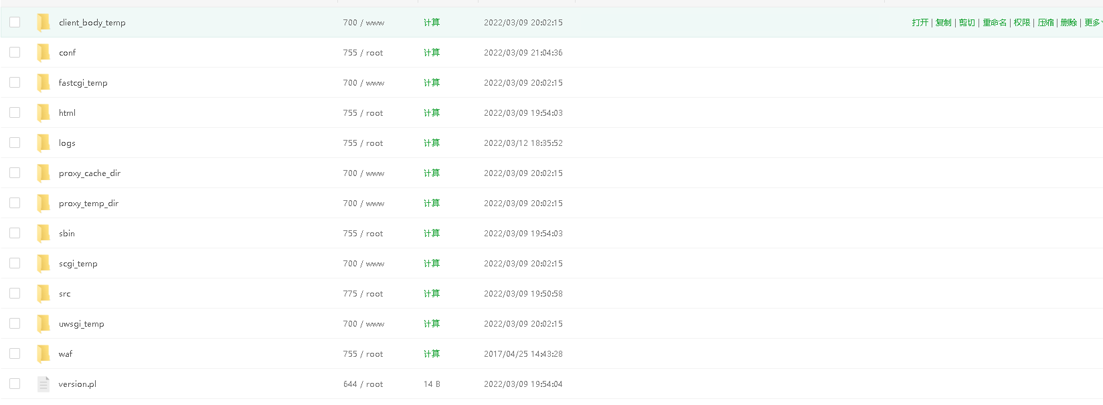This screenshot has height=405, width=1103.
Task: Click 计算 in the fastcgi_temp row
Action: 432,83
